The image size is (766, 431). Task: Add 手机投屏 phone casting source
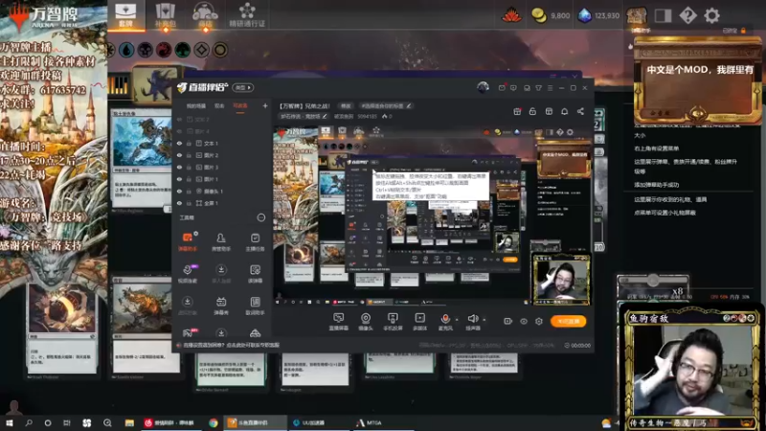(393, 322)
